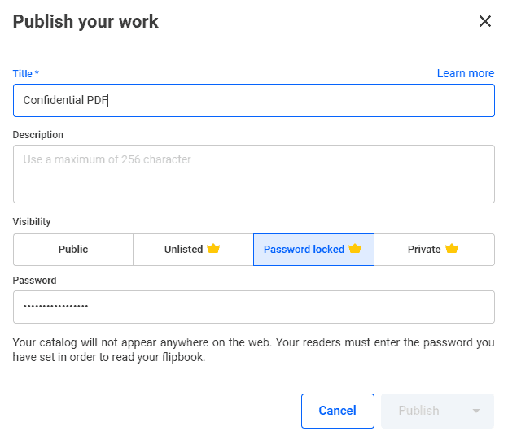Focus the Title input containing Confidential PDF
Screen dimensions: 508x440
[254, 100]
